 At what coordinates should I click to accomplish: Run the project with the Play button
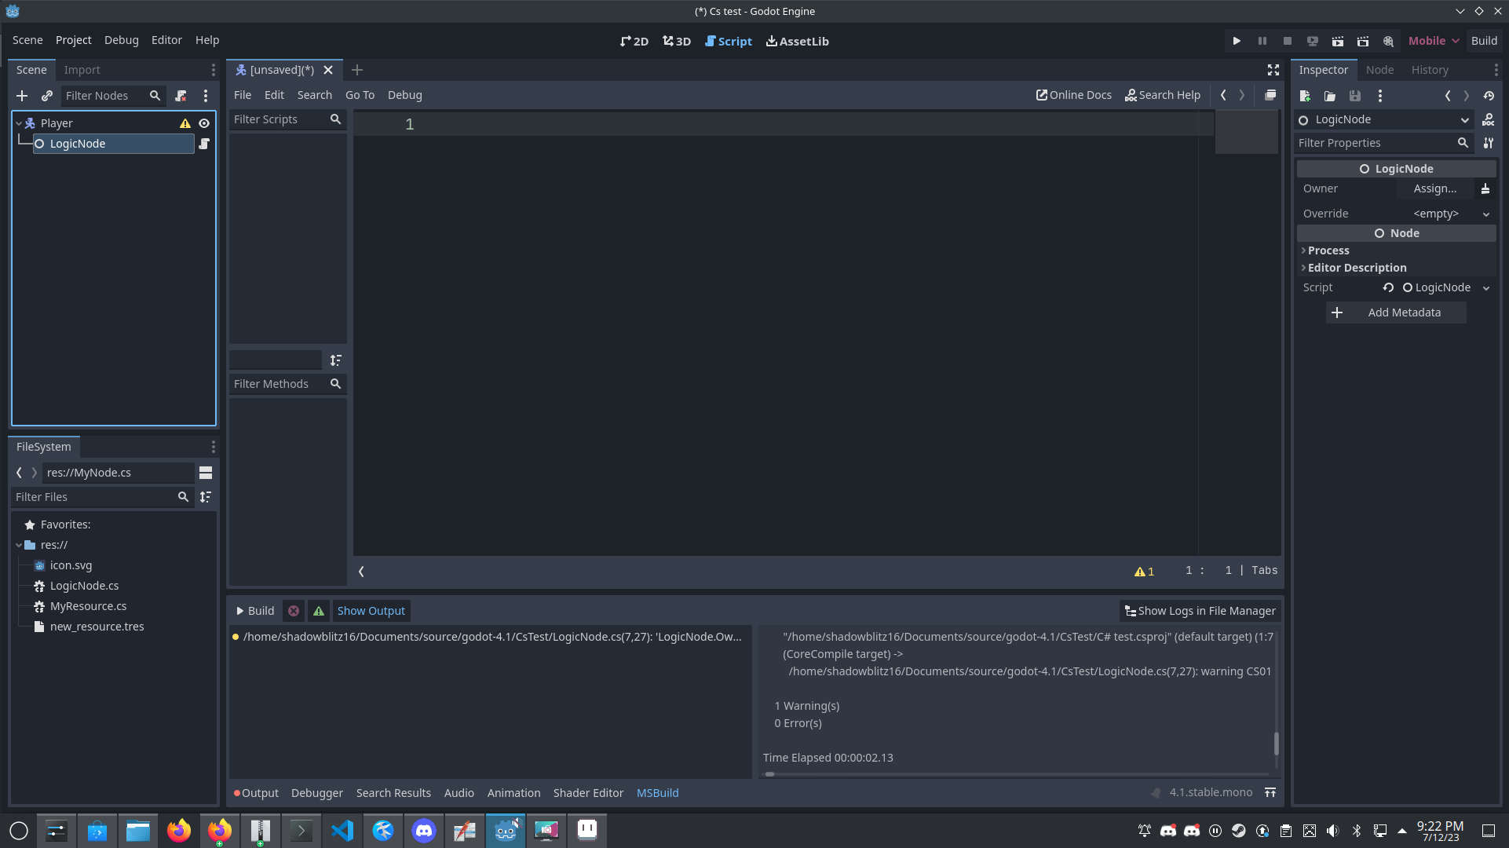pyautogui.click(x=1237, y=40)
